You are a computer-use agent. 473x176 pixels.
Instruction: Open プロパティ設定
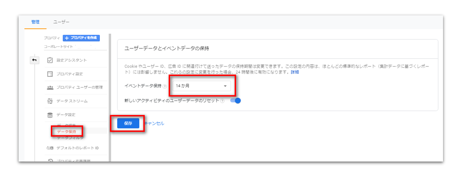[69, 74]
